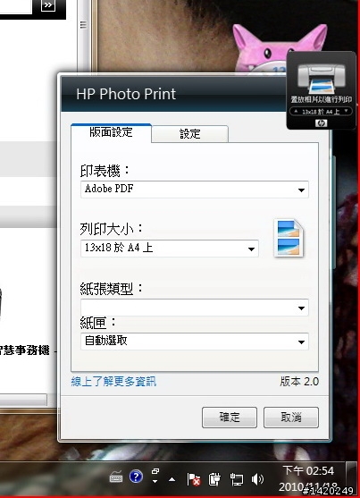The image size is (360, 498).
Task: Click the power plug battery tray icon
Action: (214, 479)
